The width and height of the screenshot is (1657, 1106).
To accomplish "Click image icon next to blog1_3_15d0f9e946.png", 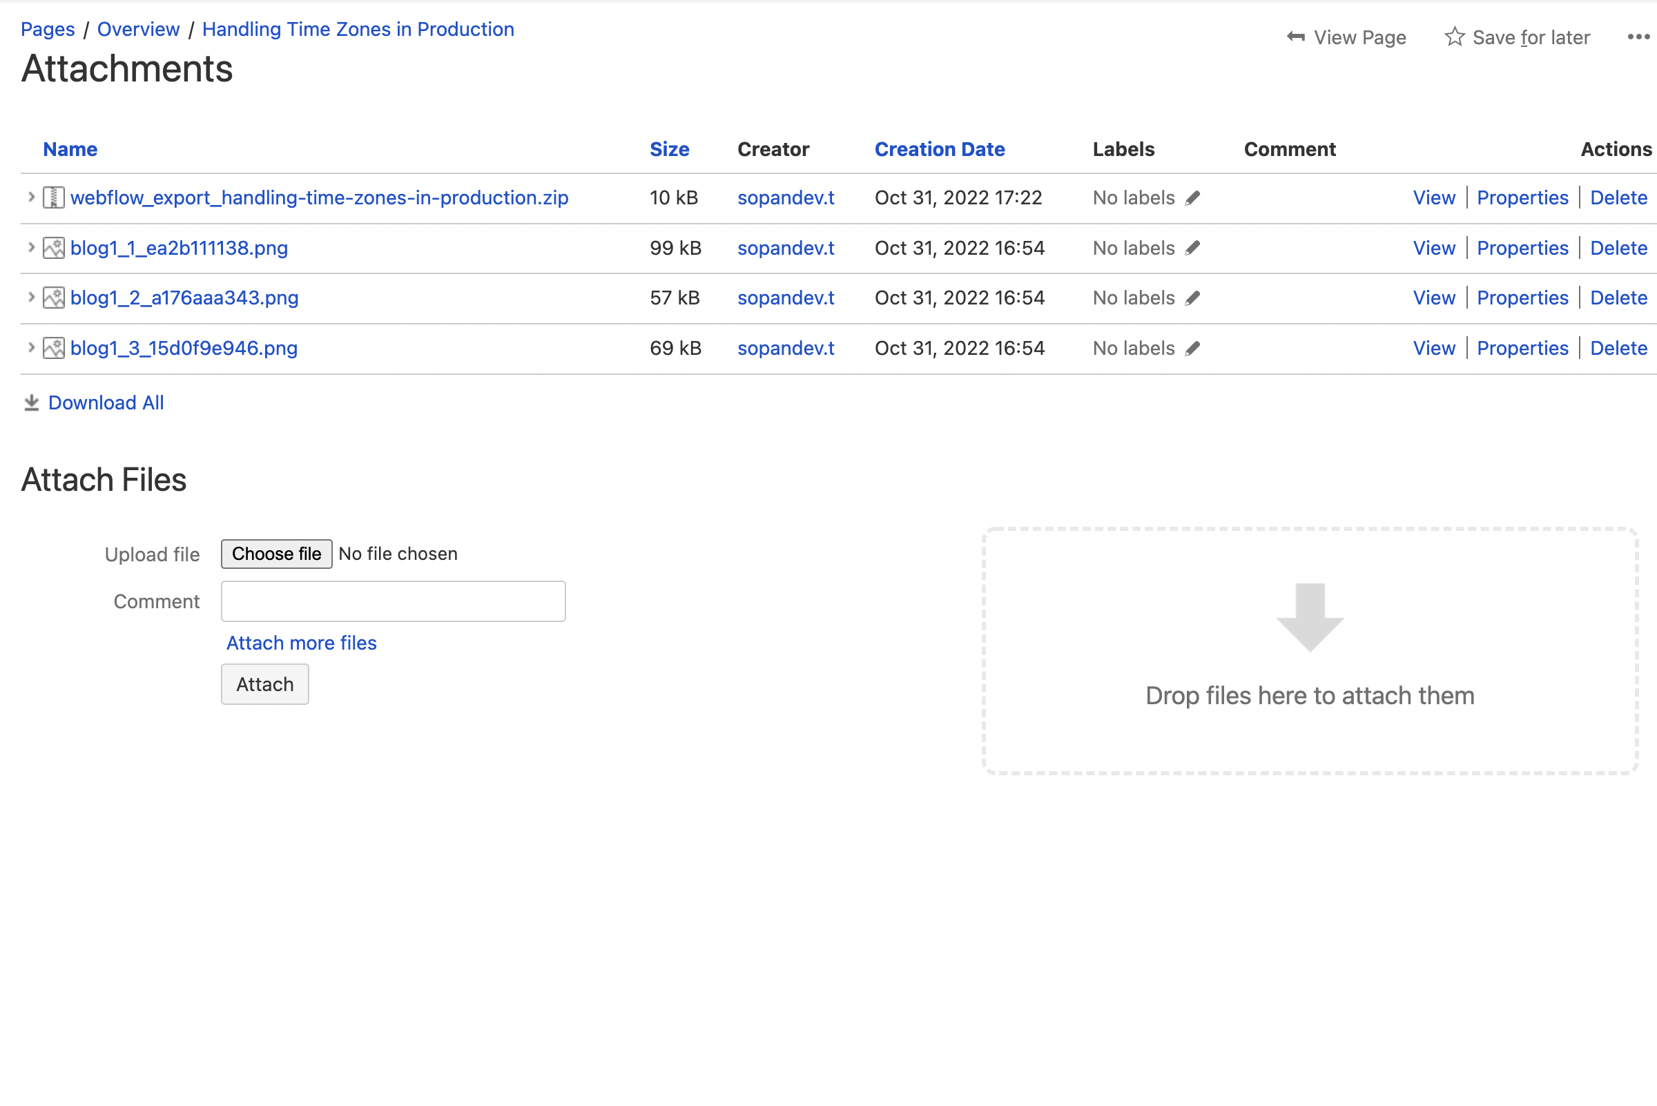I will pyautogui.click(x=54, y=349).
